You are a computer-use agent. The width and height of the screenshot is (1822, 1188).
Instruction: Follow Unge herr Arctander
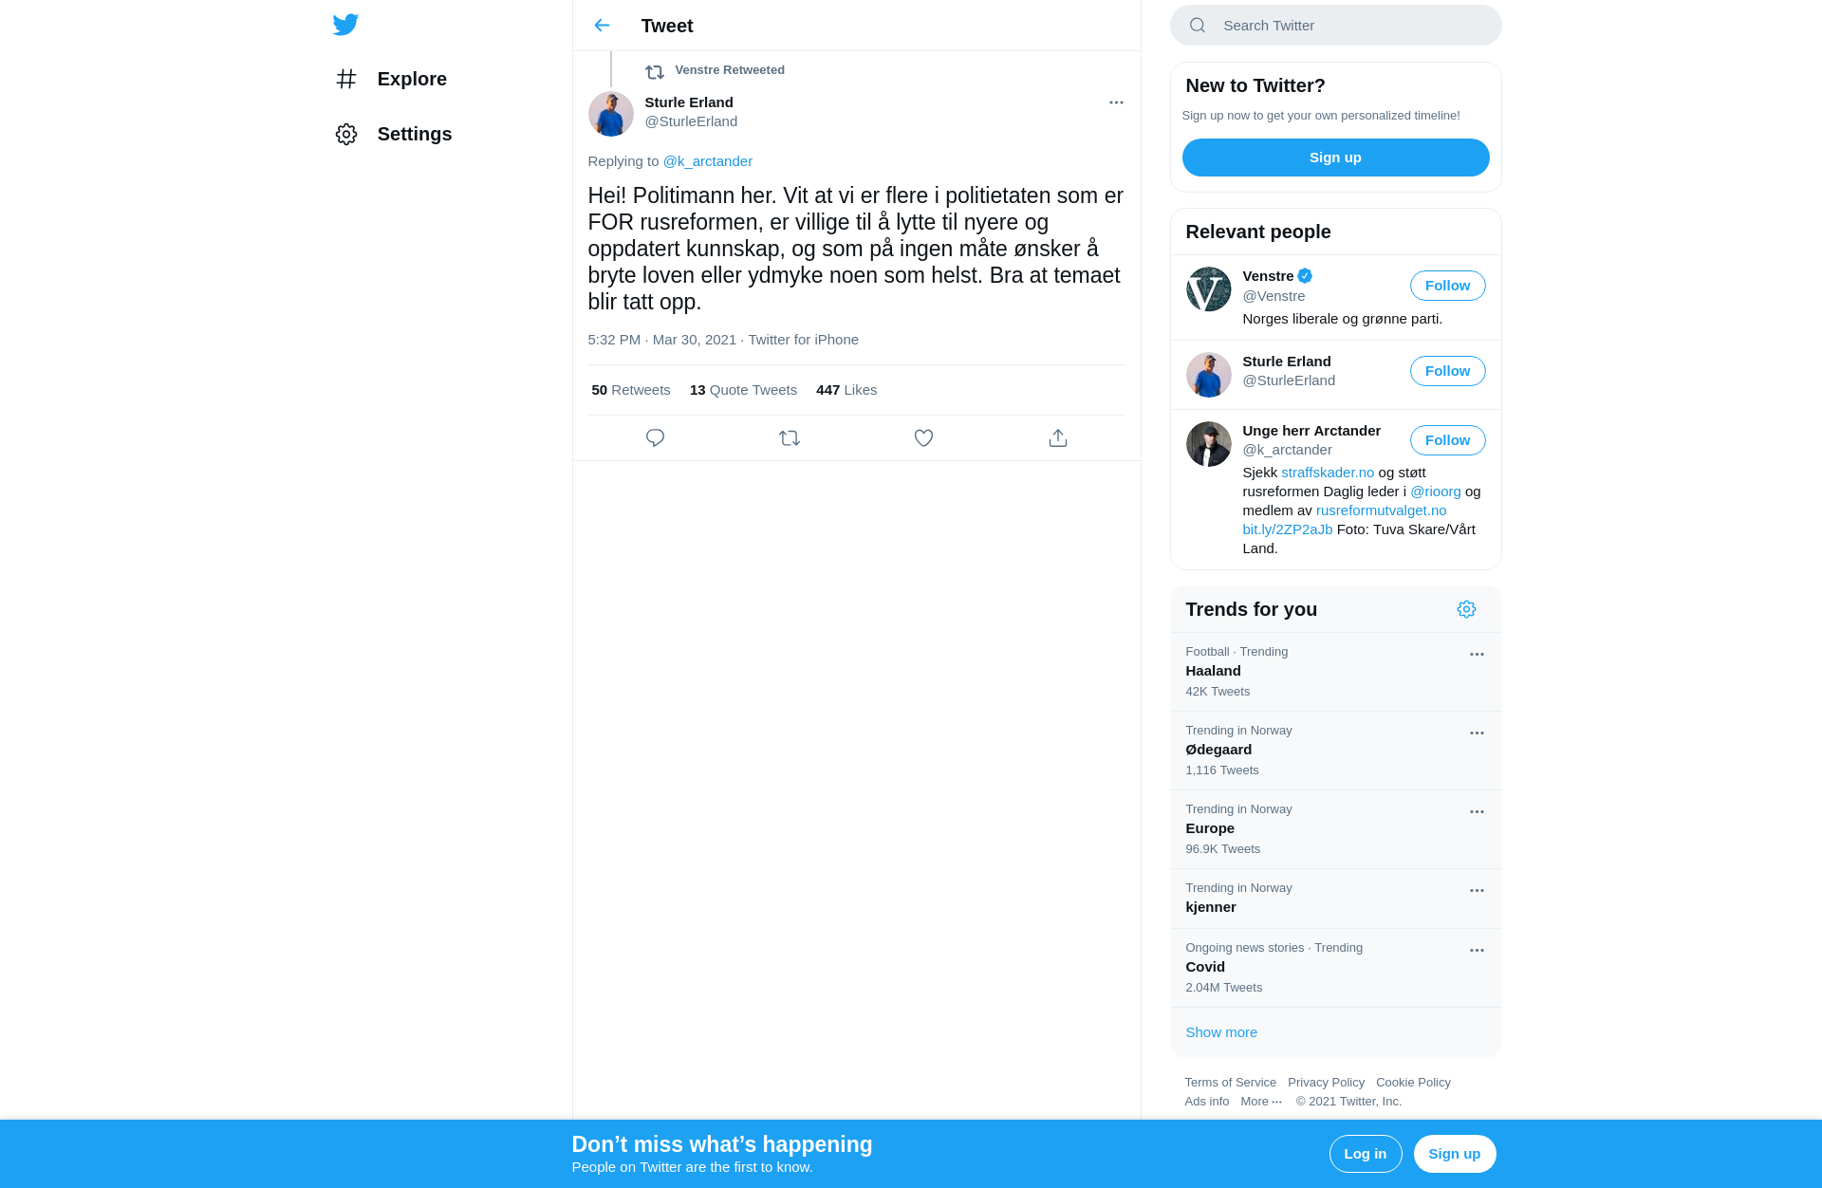click(x=1447, y=440)
